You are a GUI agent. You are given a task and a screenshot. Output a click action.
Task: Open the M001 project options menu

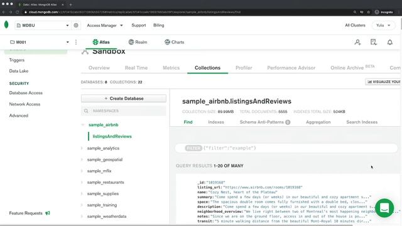pos(76,42)
